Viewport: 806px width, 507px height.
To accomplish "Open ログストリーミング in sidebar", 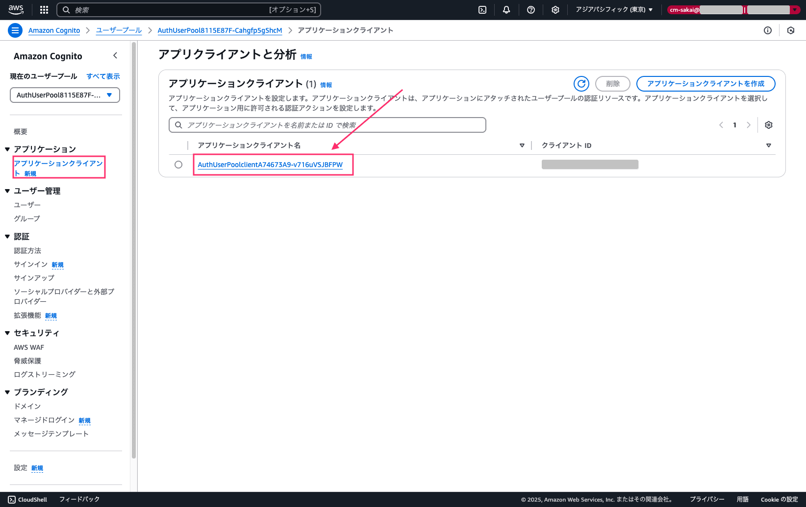I will pyautogui.click(x=45, y=374).
